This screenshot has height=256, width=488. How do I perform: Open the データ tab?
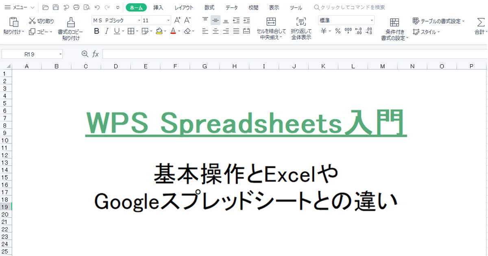232,7
